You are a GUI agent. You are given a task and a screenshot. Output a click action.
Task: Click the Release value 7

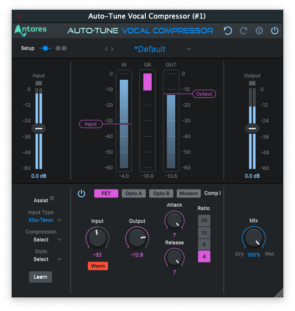[x=174, y=272]
